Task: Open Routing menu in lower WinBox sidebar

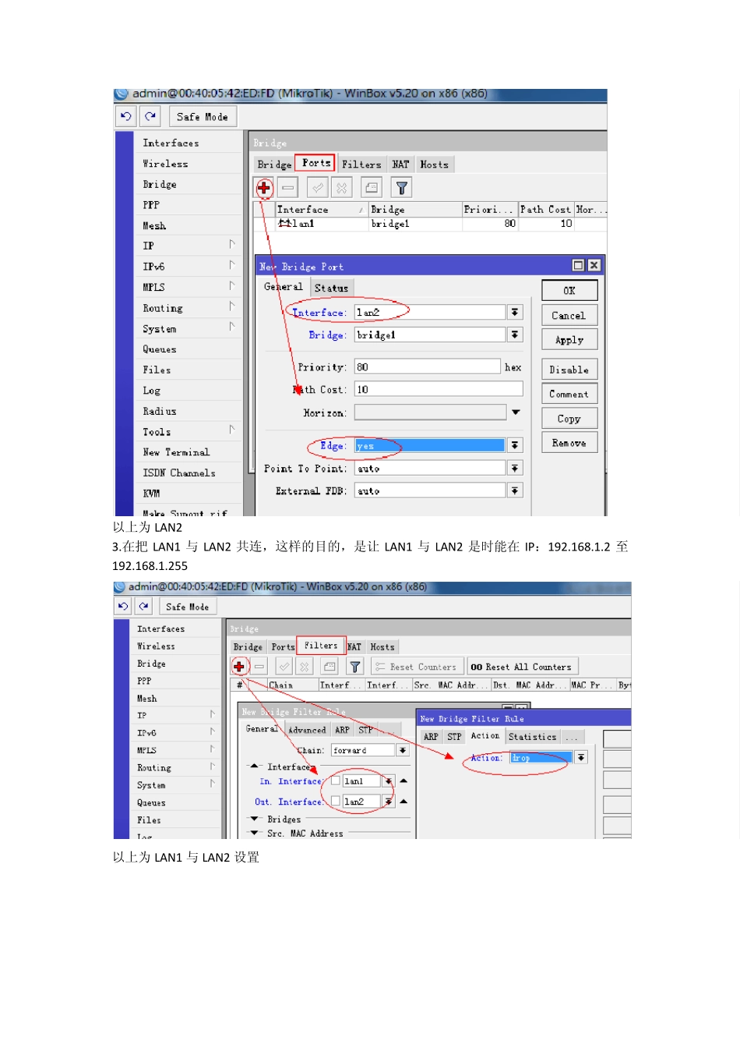Action: (154, 767)
